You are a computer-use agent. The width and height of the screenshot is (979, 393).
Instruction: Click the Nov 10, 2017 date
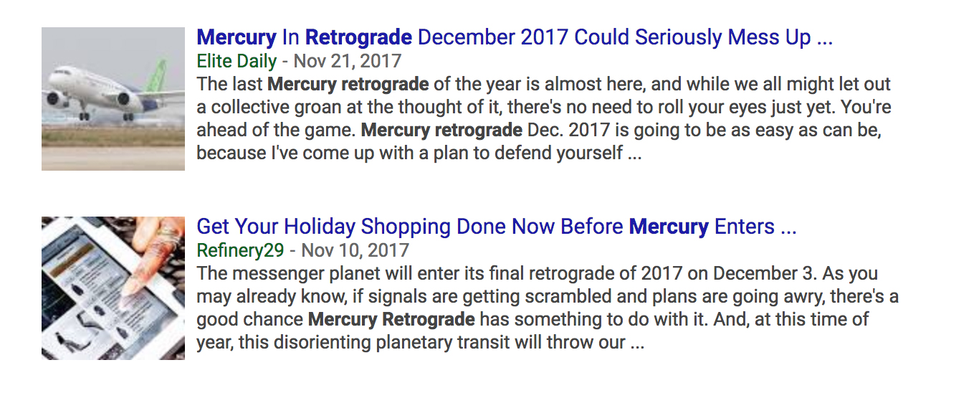[x=355, y=250]
